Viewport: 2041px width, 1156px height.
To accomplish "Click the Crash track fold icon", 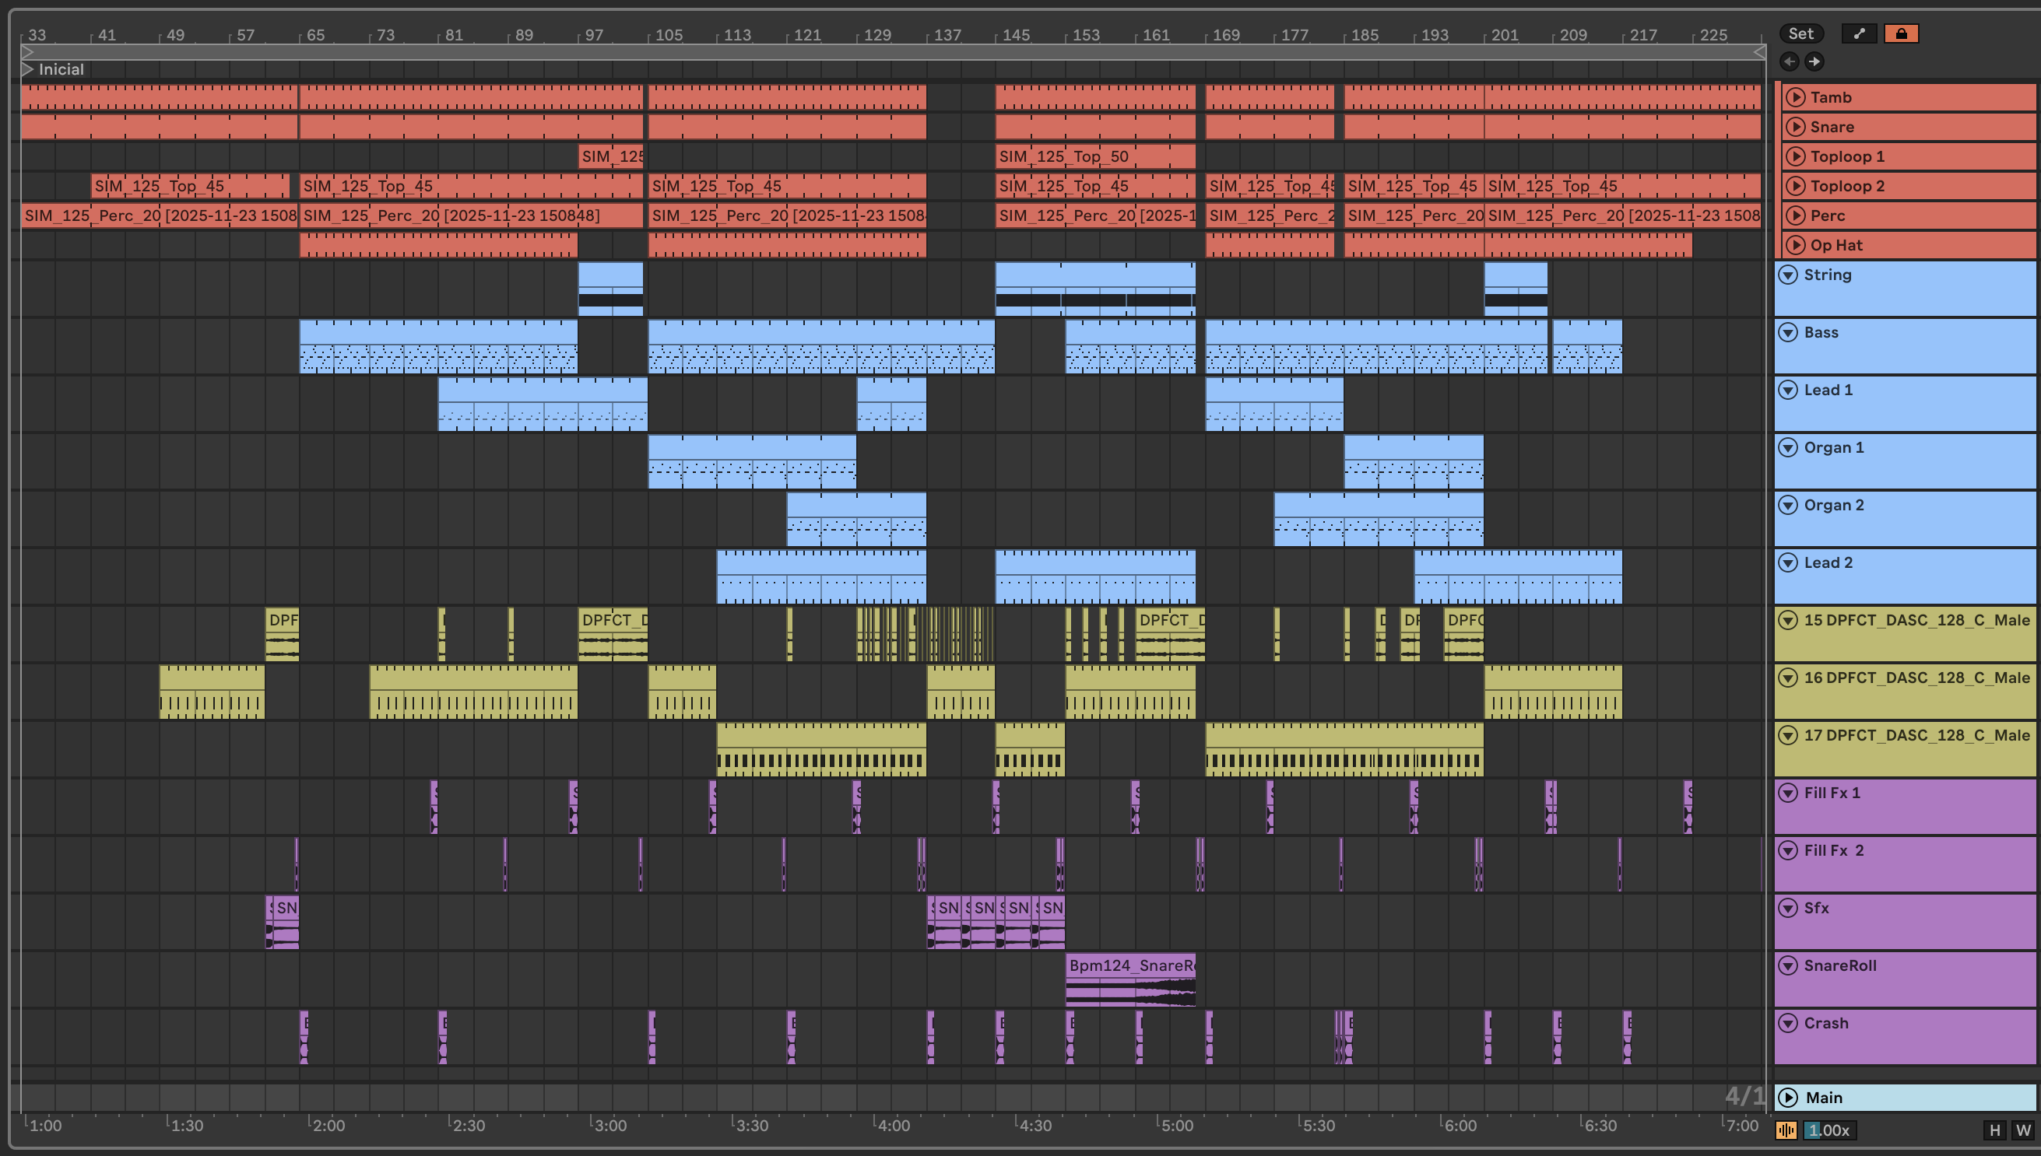I will tap(1787, 1023).
